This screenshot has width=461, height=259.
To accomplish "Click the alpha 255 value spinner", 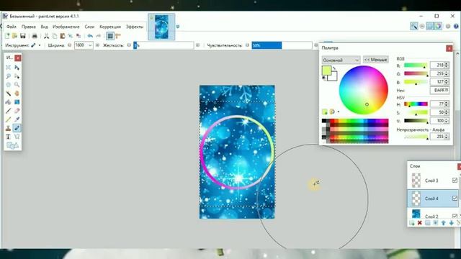I will pyautogui.click(x=447, y=137).
